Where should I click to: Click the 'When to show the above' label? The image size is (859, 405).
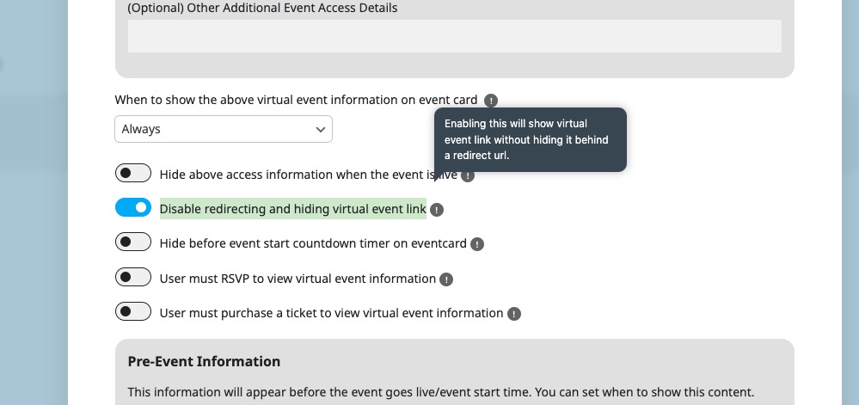pyautogui.click(x=296, y=100)
